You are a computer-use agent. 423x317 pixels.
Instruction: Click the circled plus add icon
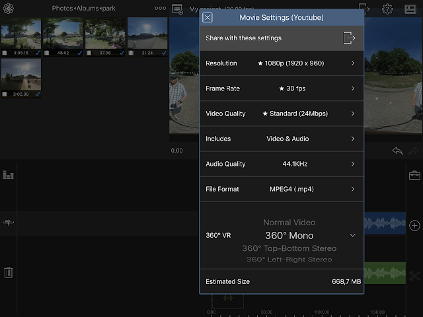pyautogui.click(x=414, y=226)
